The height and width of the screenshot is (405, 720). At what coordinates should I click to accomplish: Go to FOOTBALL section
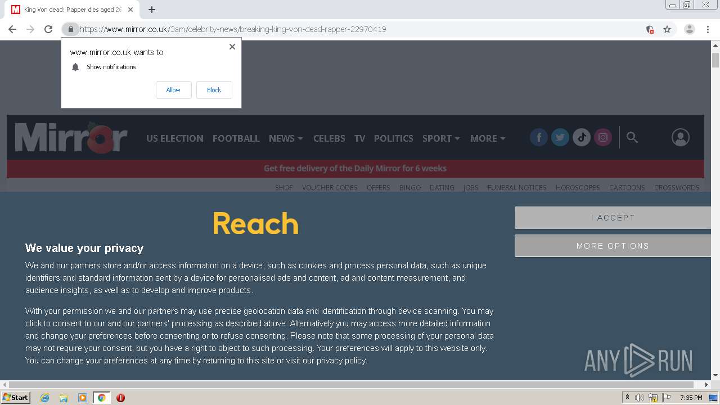[236, 138]
